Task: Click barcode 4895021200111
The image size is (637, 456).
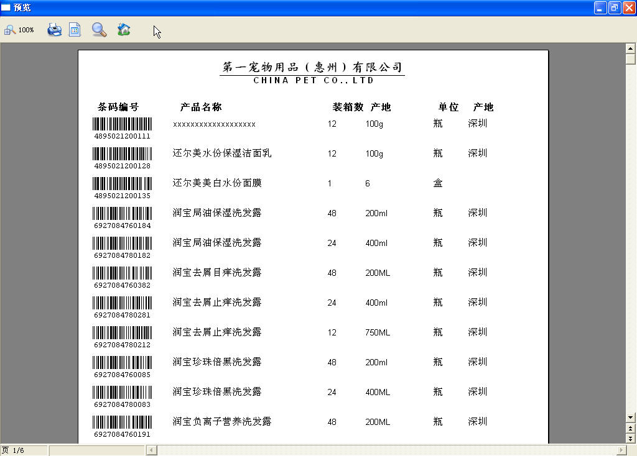Action: 123,128
